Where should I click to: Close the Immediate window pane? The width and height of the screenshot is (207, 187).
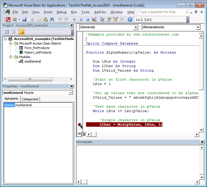coord(202,142)
